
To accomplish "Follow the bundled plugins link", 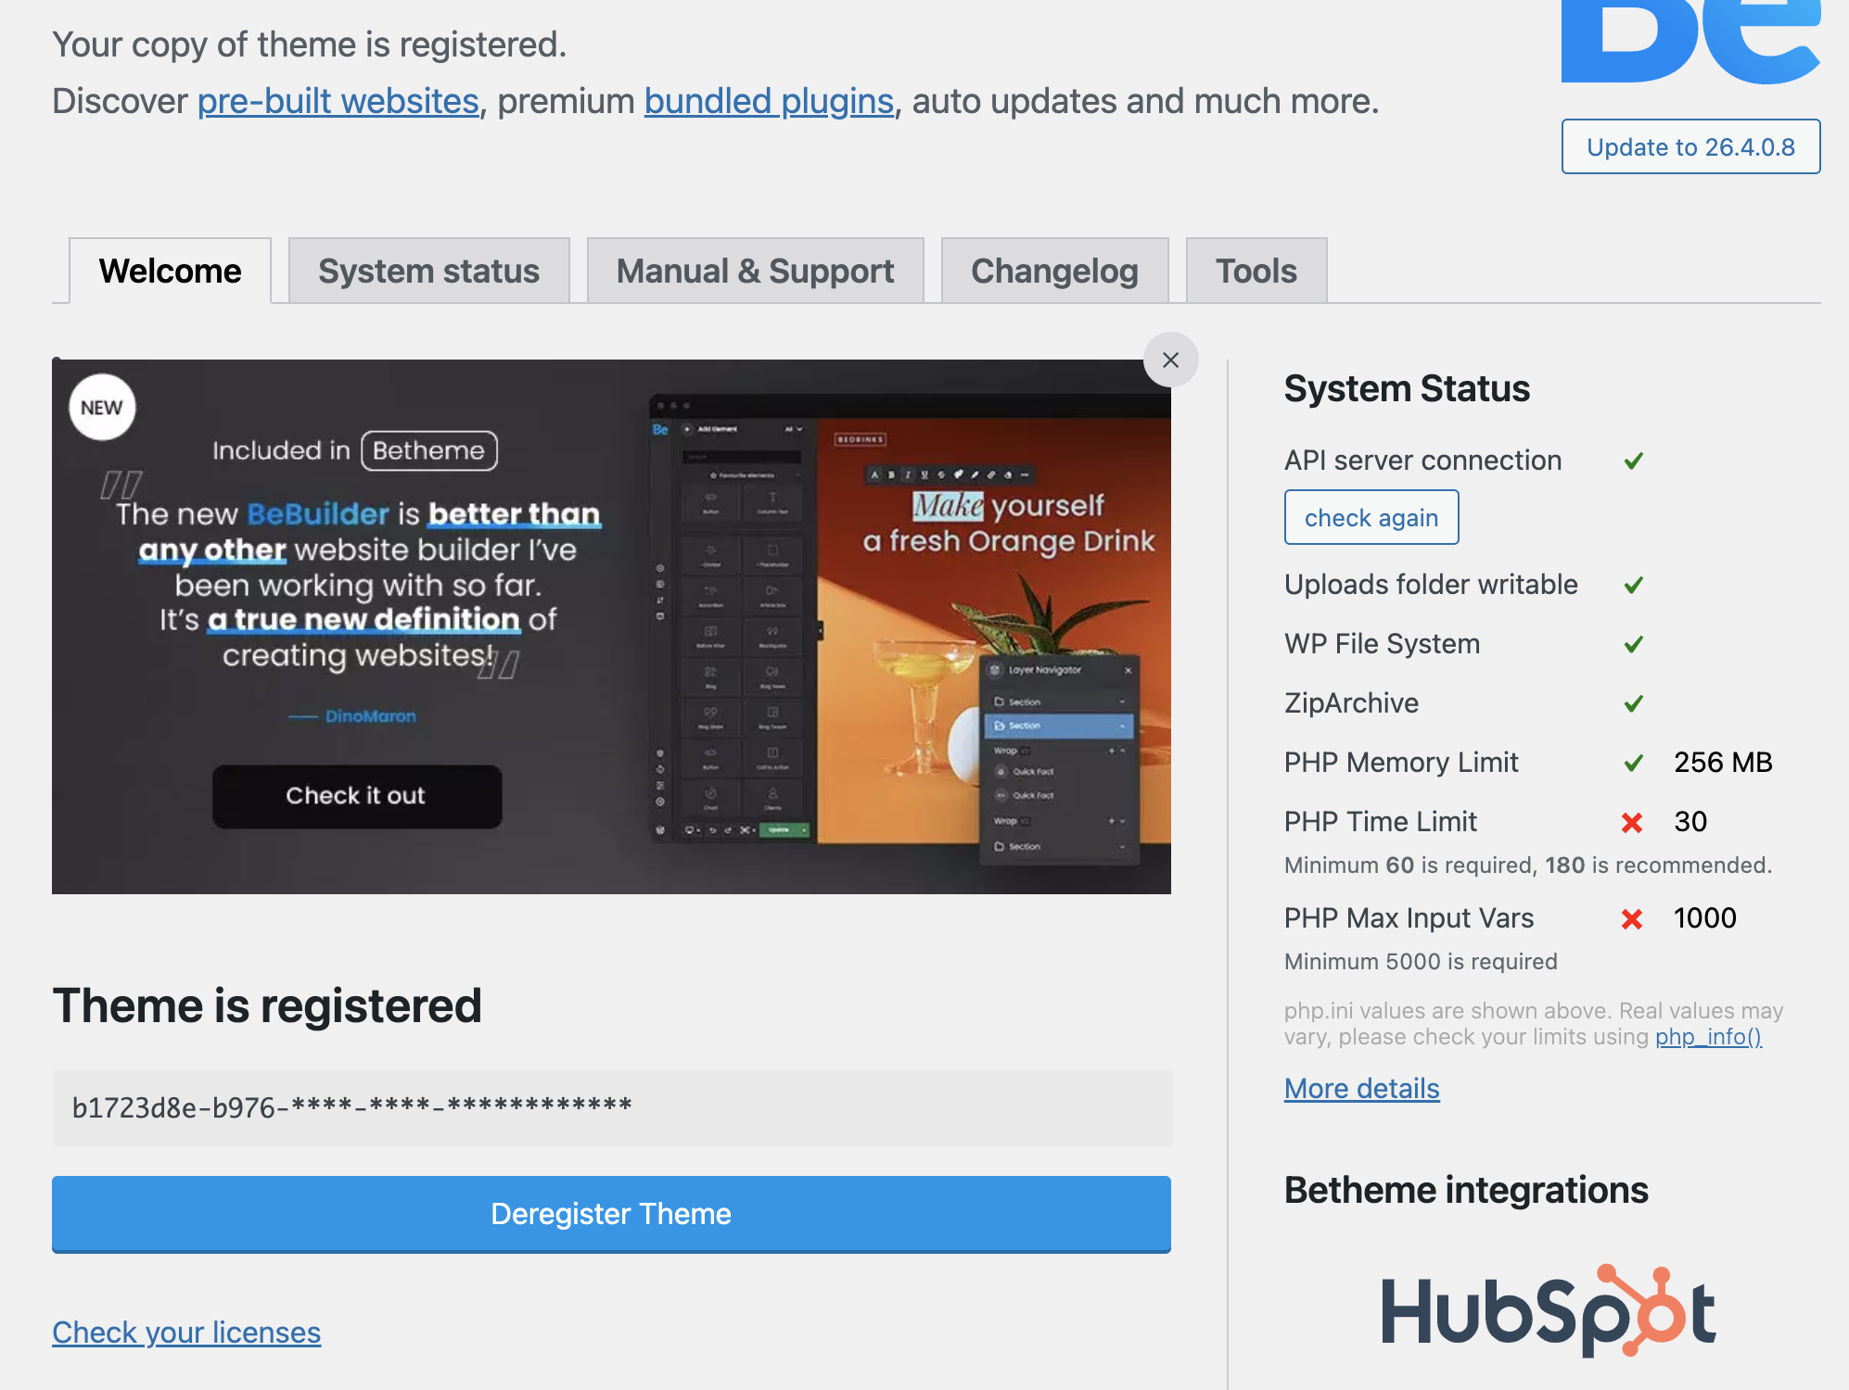I will pyautogui.click(x=769, y=101).
